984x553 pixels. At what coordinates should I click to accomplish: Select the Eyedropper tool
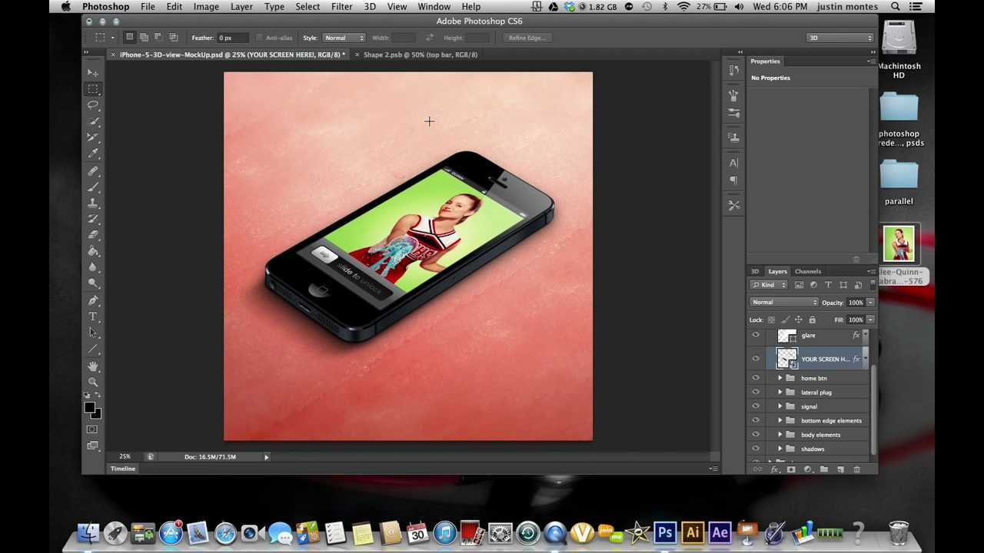tap(93, 154)
